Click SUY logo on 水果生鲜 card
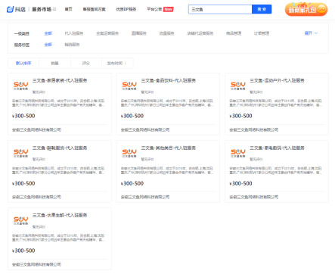 coord(20,220)
